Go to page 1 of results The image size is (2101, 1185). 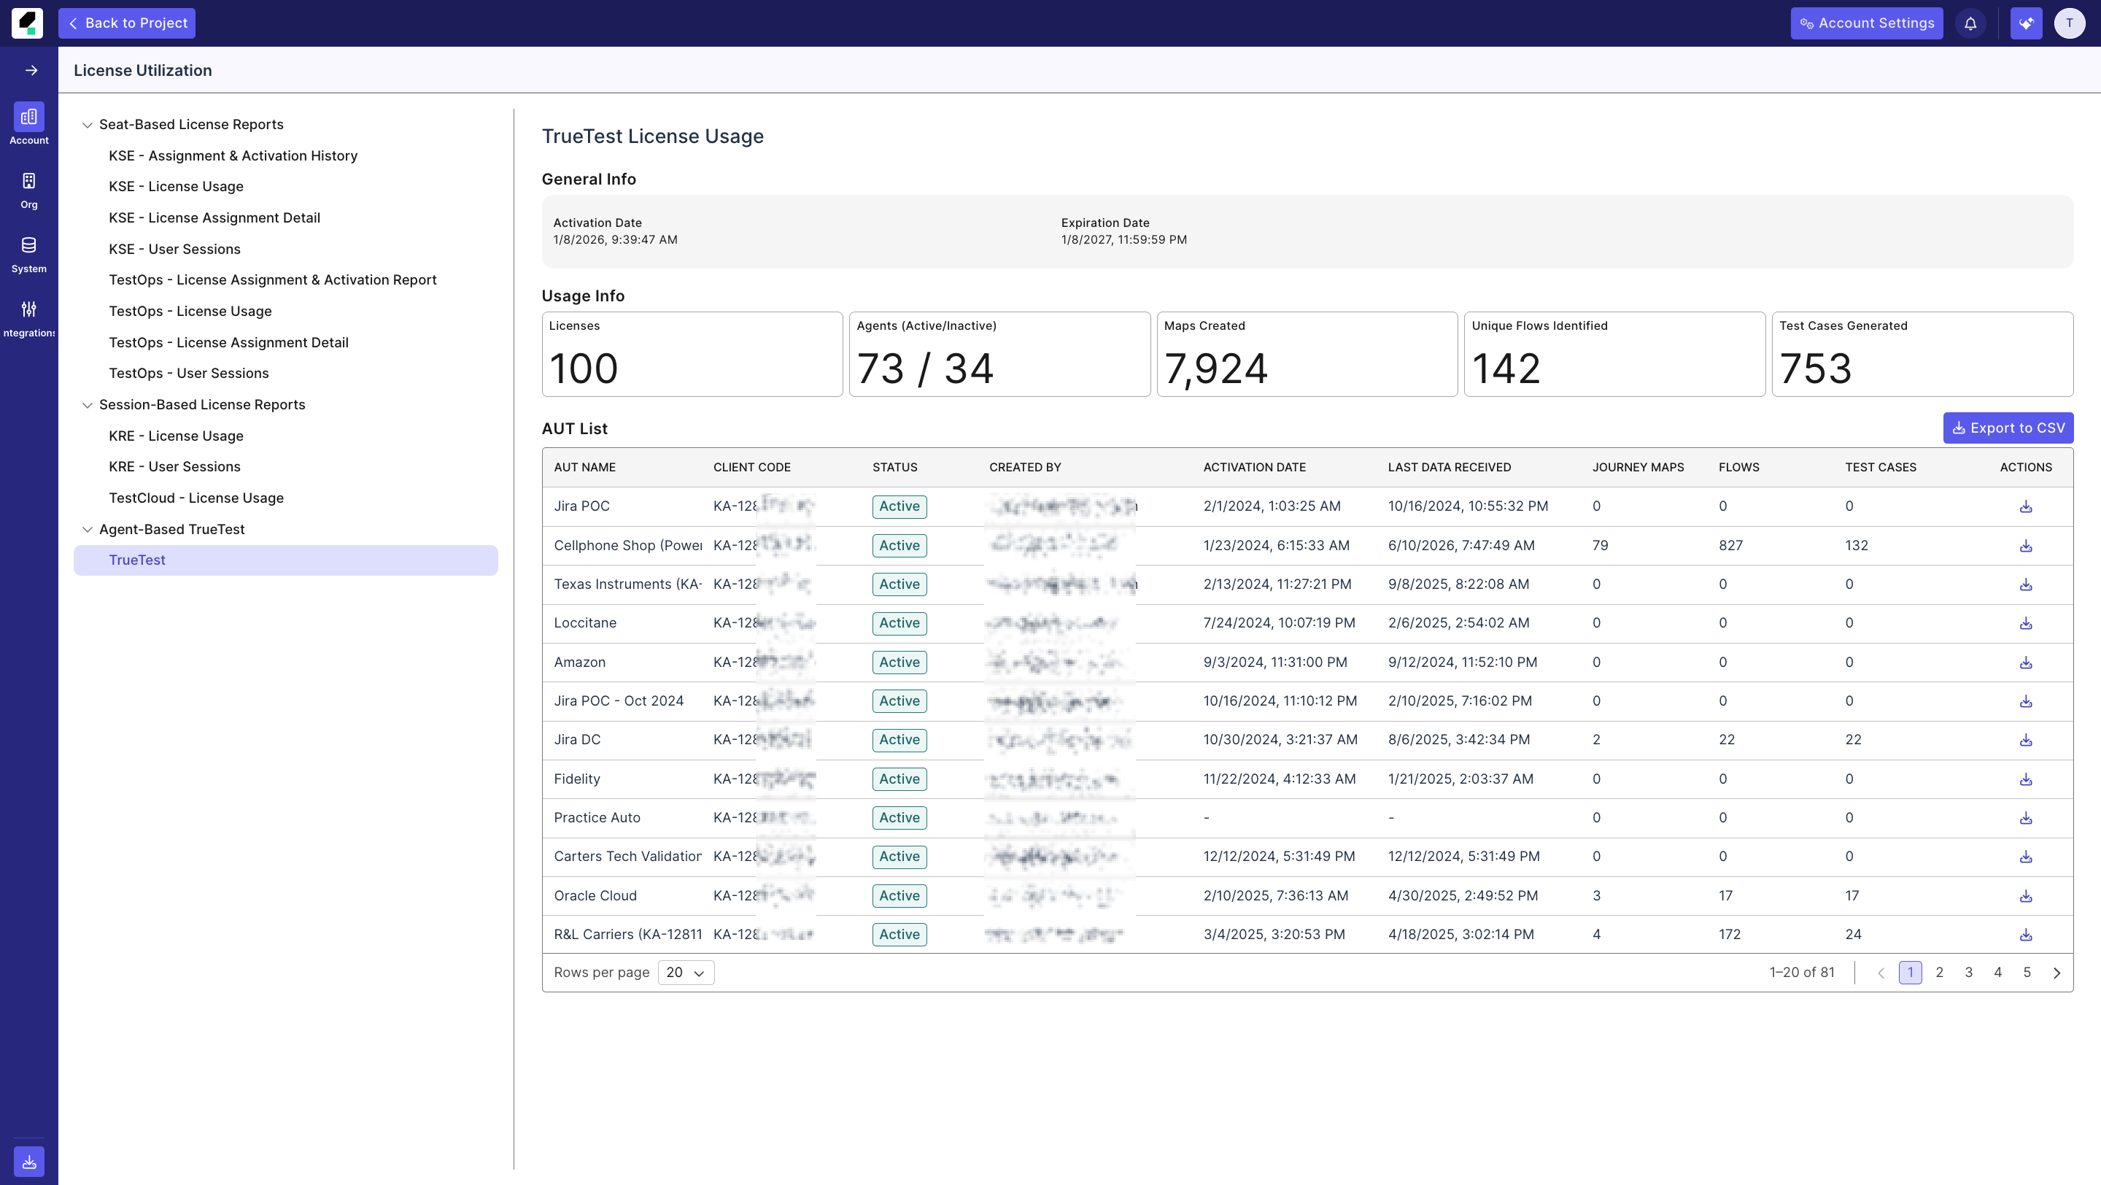point(1910,973)
